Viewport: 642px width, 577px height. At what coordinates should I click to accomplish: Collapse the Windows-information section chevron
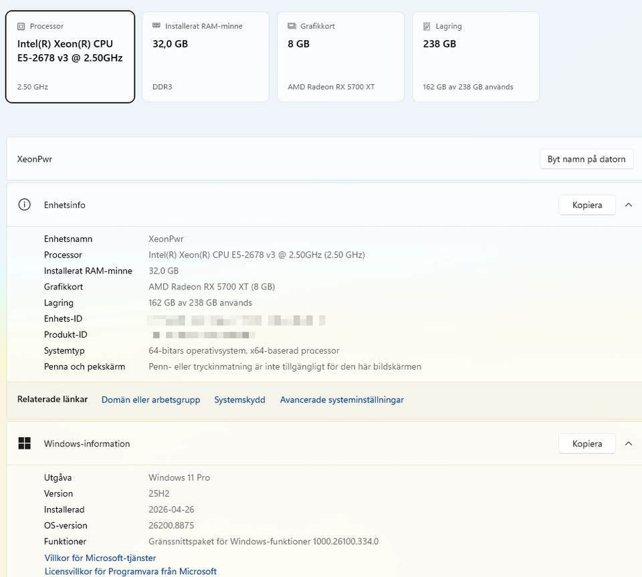pyautogui.click(x=629, y=443)
